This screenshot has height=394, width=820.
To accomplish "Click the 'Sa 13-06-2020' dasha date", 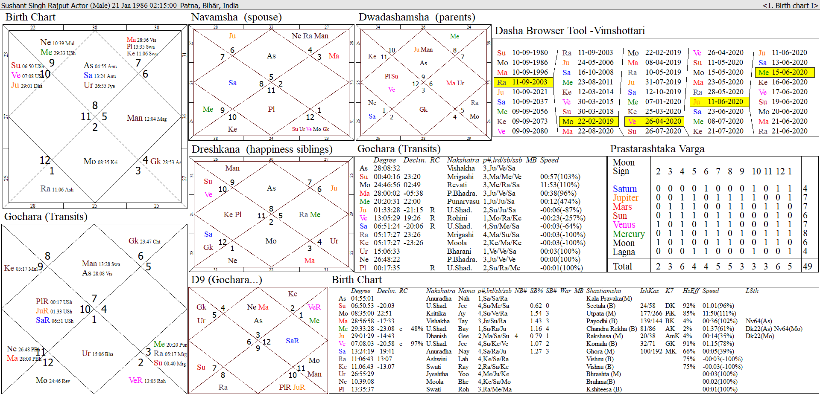I will (x=783, y=63).
